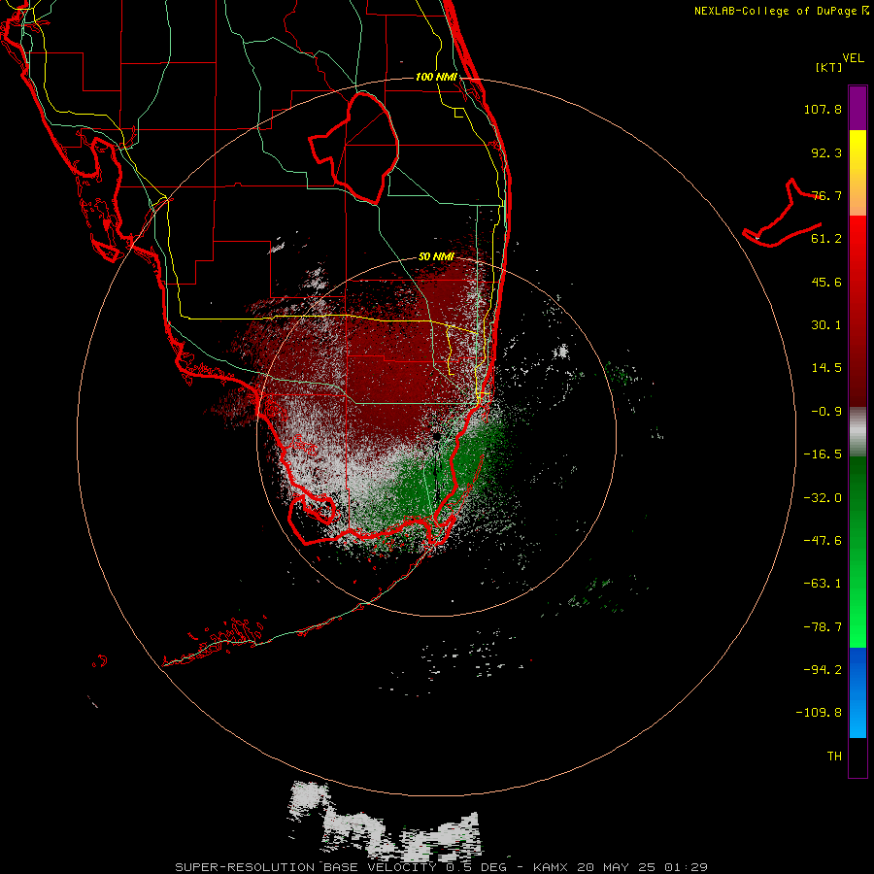Click the TH threshold label
The width and height of the screenshot is (874, 874).
[x=834, y=756]
